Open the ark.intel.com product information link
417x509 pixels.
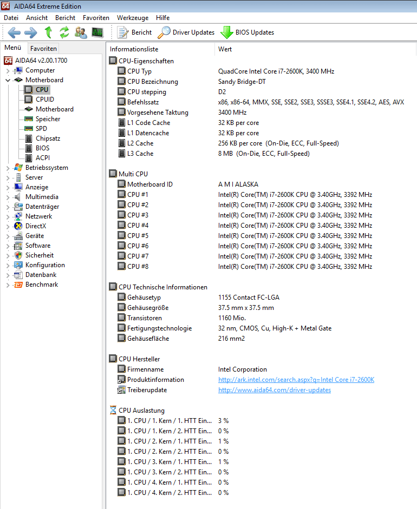[296, 380]
